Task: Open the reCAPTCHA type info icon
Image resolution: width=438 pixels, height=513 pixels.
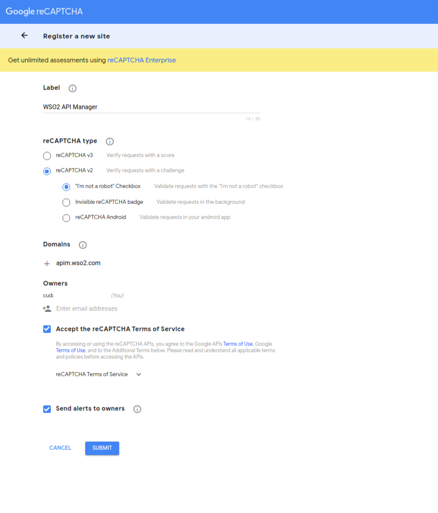Action: 110,141
